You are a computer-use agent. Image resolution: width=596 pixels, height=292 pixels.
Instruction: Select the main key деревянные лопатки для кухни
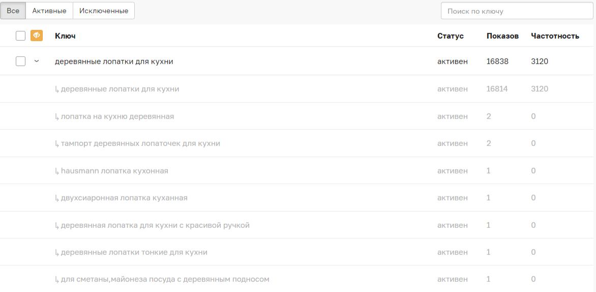tap(114, 62)
